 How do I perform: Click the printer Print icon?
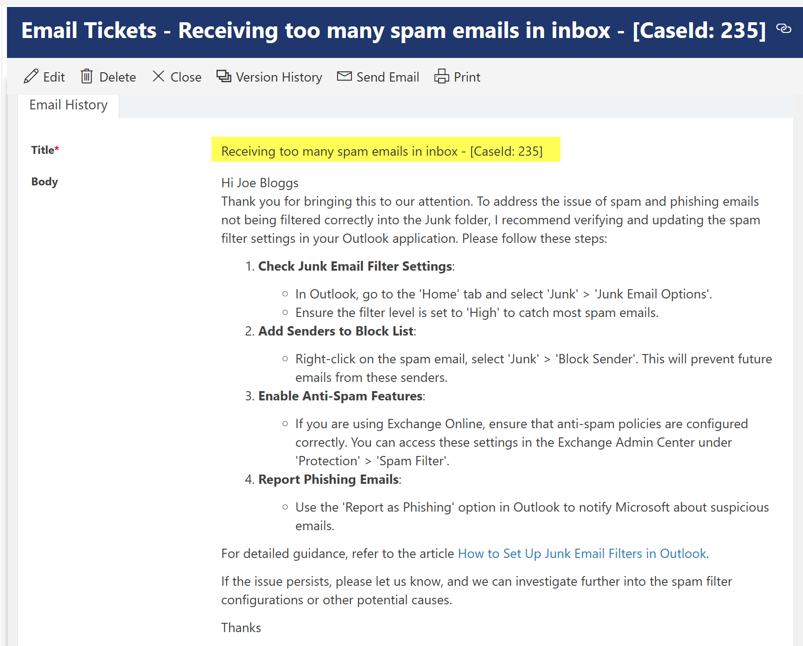click(441, 76)
